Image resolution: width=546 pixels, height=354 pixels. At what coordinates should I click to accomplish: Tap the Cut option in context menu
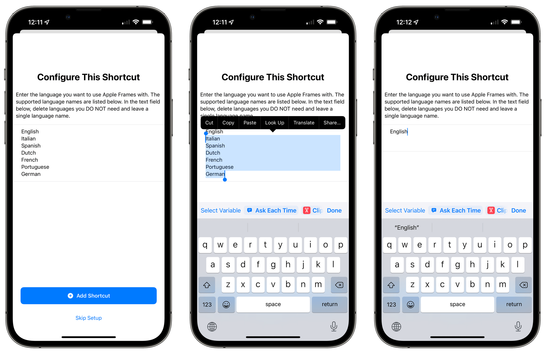[x=208, y=122]
